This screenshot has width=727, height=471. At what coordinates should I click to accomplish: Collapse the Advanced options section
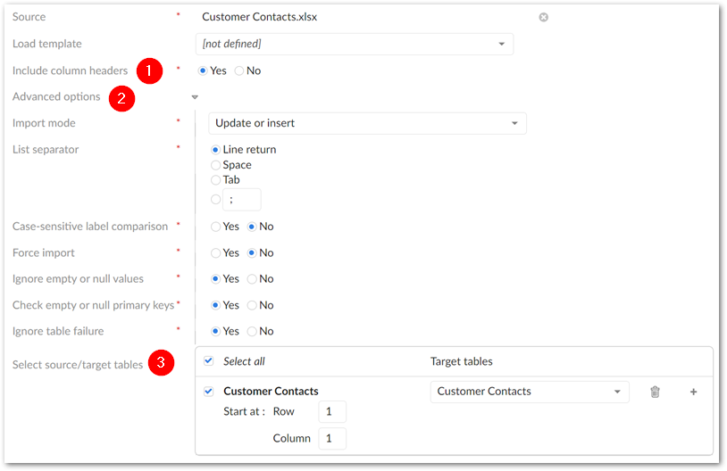pos(195,97)
